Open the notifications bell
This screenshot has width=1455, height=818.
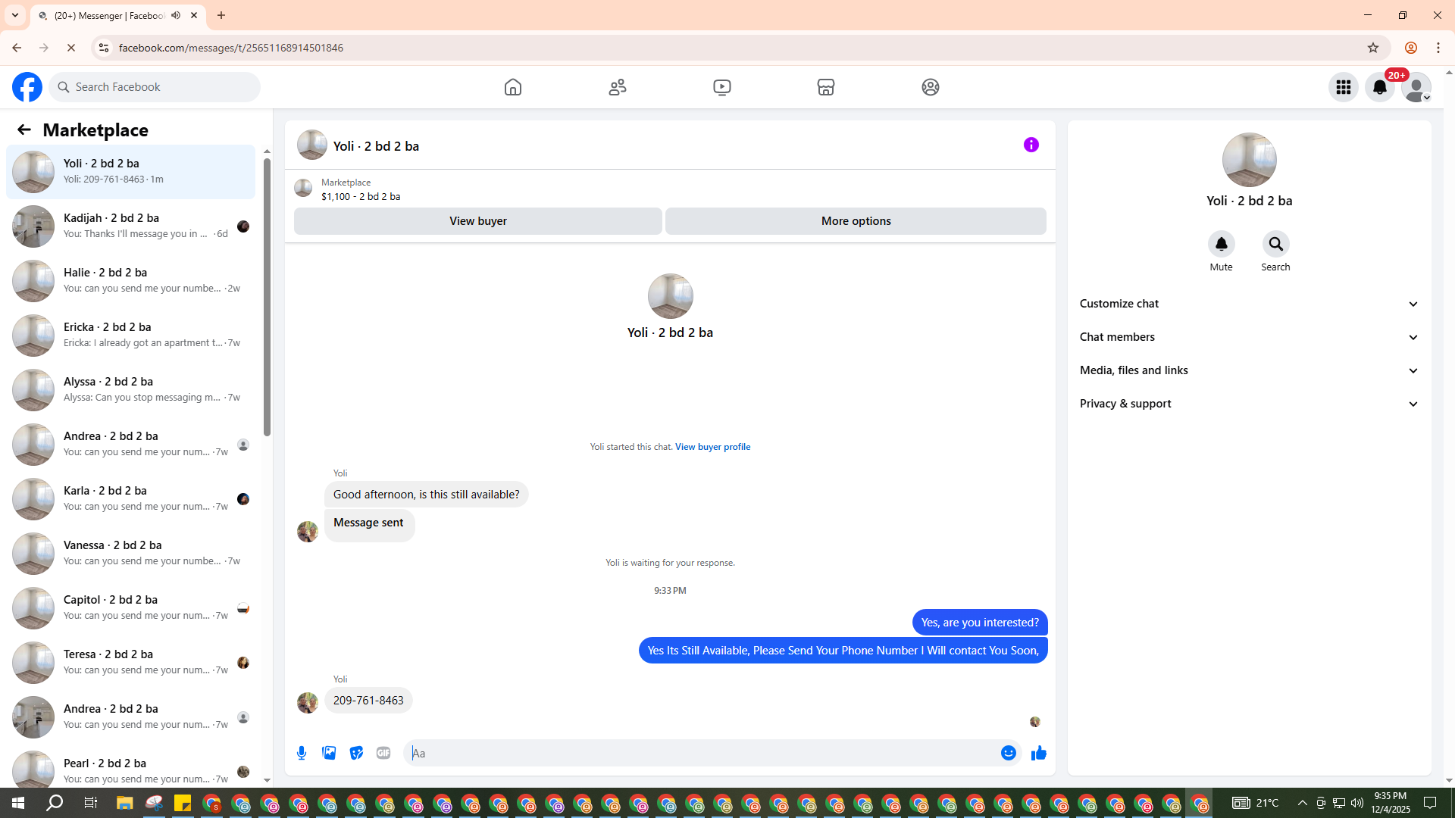click(x=1379, y=87)
